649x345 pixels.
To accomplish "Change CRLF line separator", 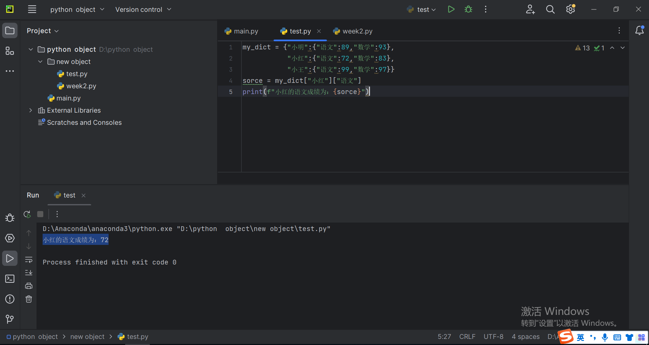I will pos(467,337).
